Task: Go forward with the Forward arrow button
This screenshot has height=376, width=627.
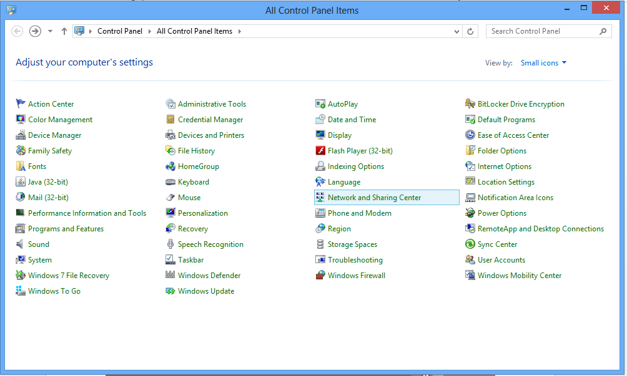Action: point(35,31)
